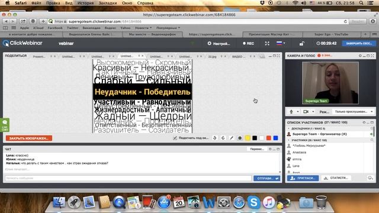Click Safari share toolbar icon
379x213 pixels.
[x=23, y=21]
